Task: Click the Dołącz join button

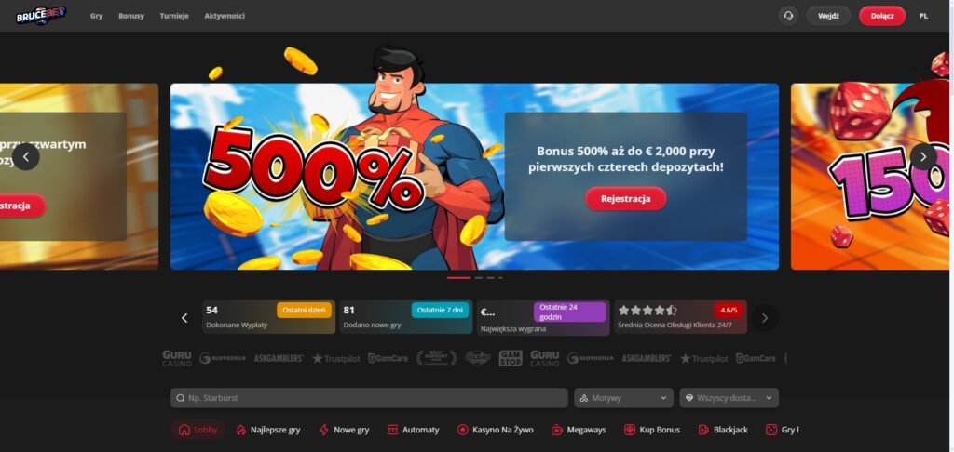Action: click(x=882, y=16)
